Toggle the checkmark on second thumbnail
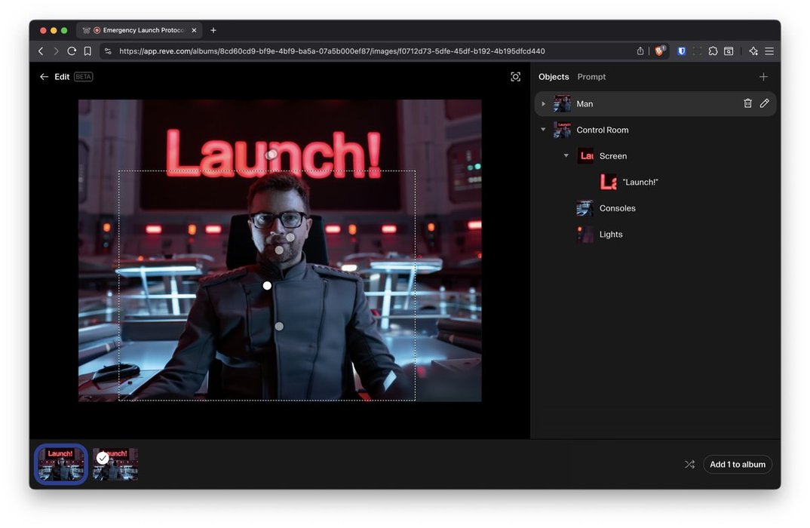The width and height of the screenshot is (810, 528). pyautogui.click(x=103, y=458)
